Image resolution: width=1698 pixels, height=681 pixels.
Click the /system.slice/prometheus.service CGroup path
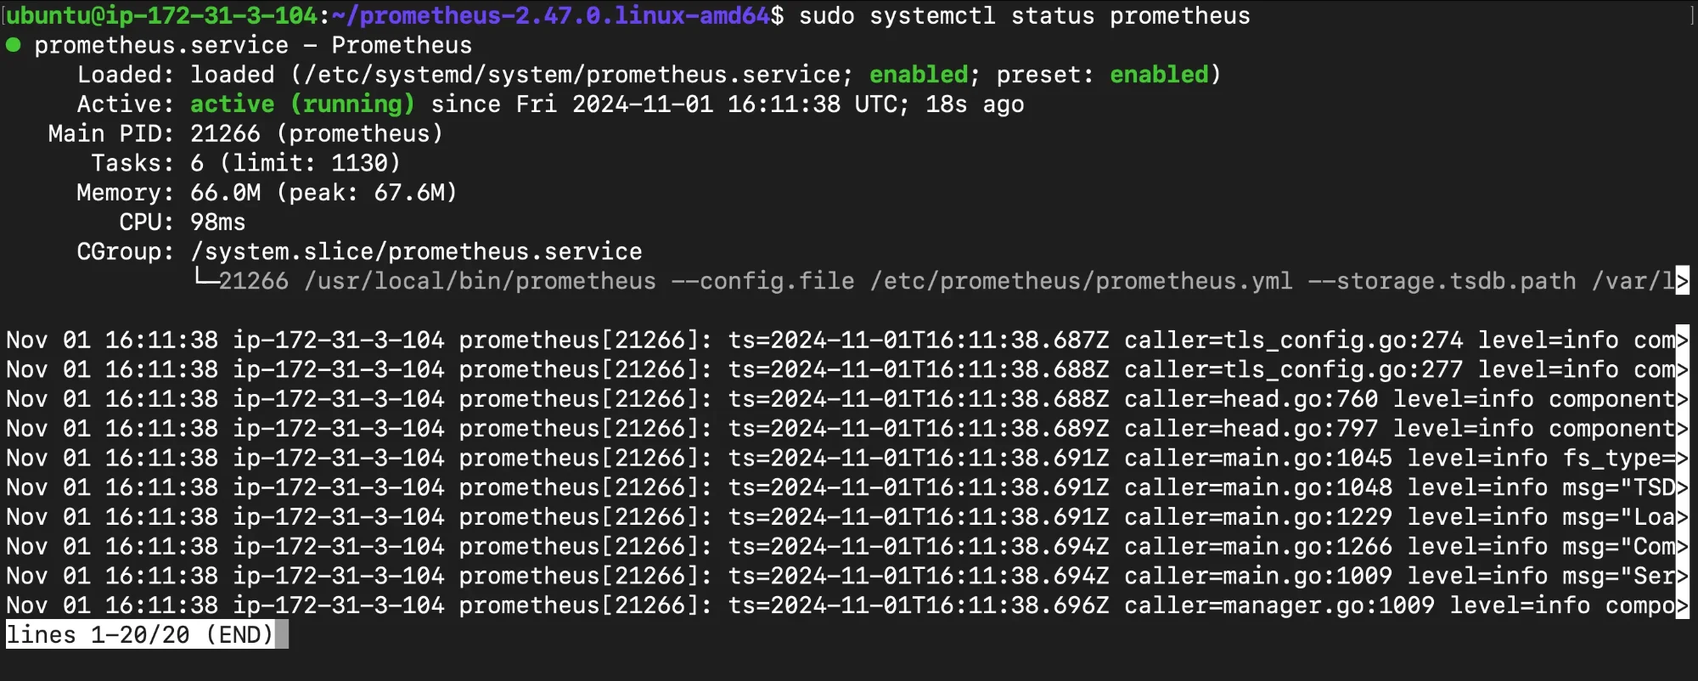416,252
